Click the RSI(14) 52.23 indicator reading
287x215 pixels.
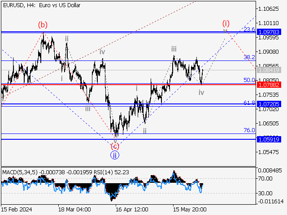pos(111,172)
